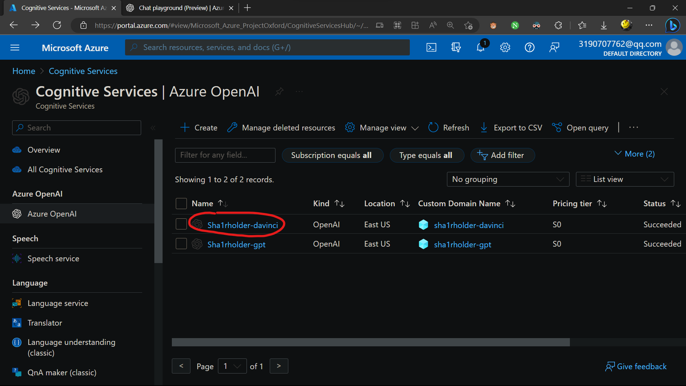Open the hamburger portal menu
Viewport: 686px width, 386px height.
point(15,48)
